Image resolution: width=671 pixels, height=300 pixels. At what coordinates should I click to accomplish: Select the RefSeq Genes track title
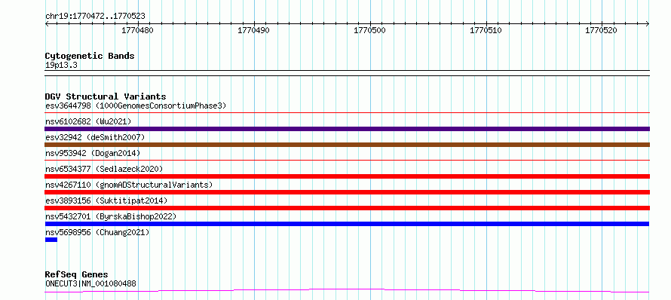(x=77, y=275)
